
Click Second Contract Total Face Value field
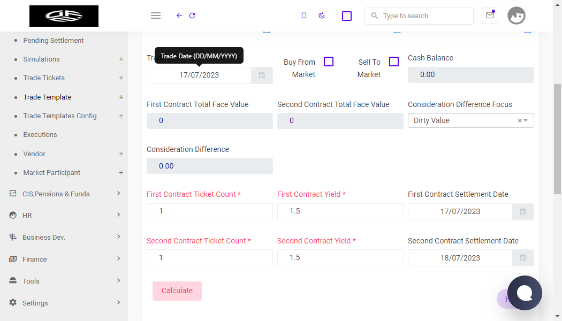[x=340, y=121]
